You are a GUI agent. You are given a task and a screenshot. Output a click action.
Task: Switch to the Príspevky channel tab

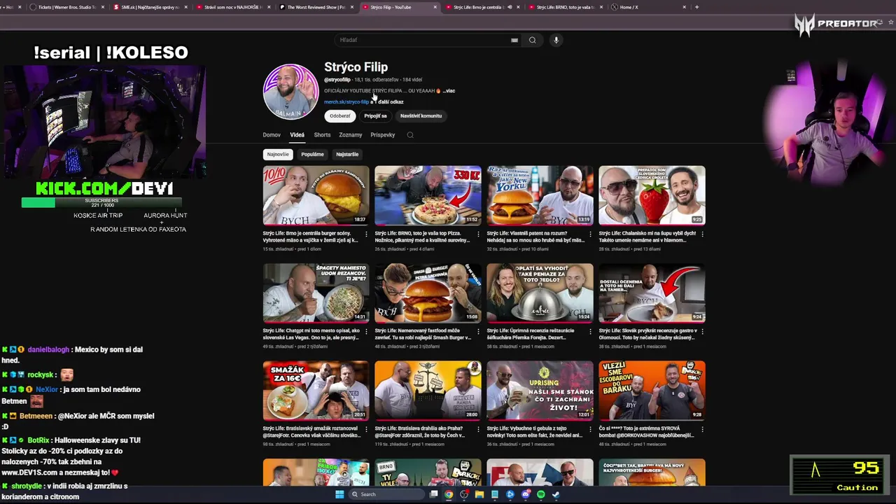click(383, 135)
